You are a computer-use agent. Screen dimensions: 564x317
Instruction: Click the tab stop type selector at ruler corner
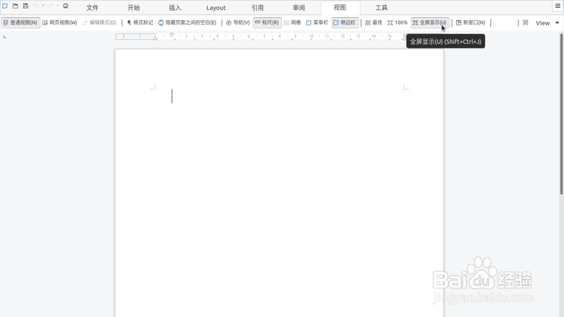5,36
